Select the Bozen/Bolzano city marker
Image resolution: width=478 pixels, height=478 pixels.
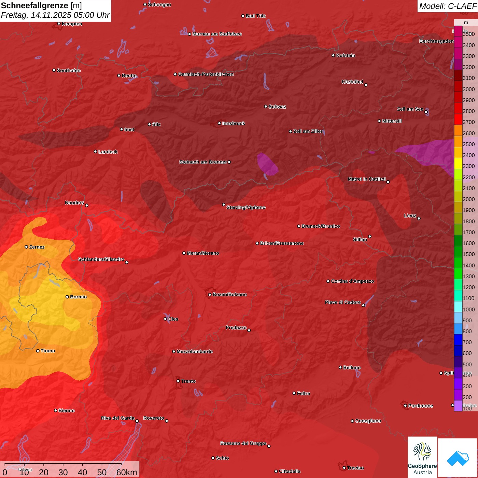tap(210, 294)
